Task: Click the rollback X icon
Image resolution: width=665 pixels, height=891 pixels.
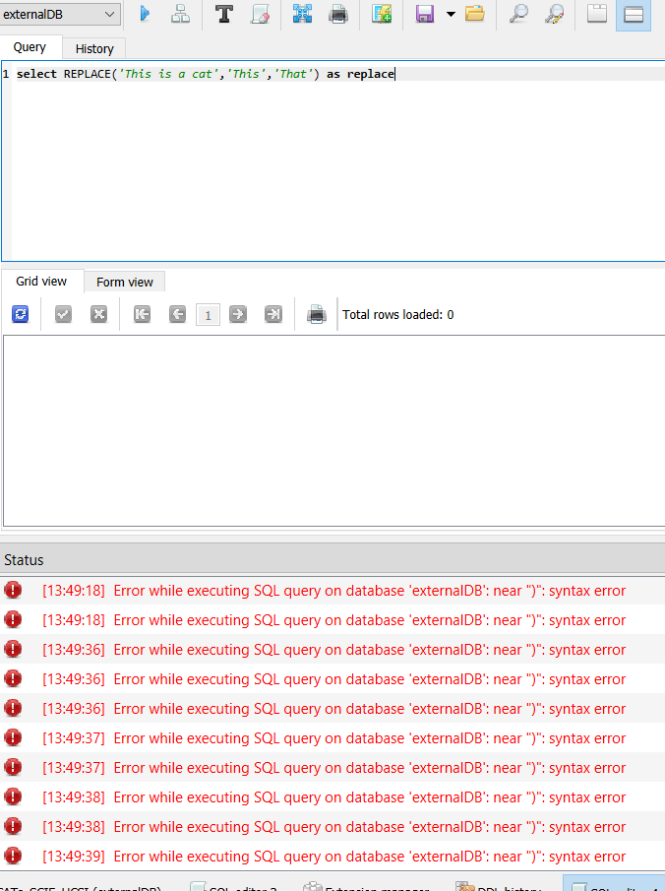Action: pos(98,314)
